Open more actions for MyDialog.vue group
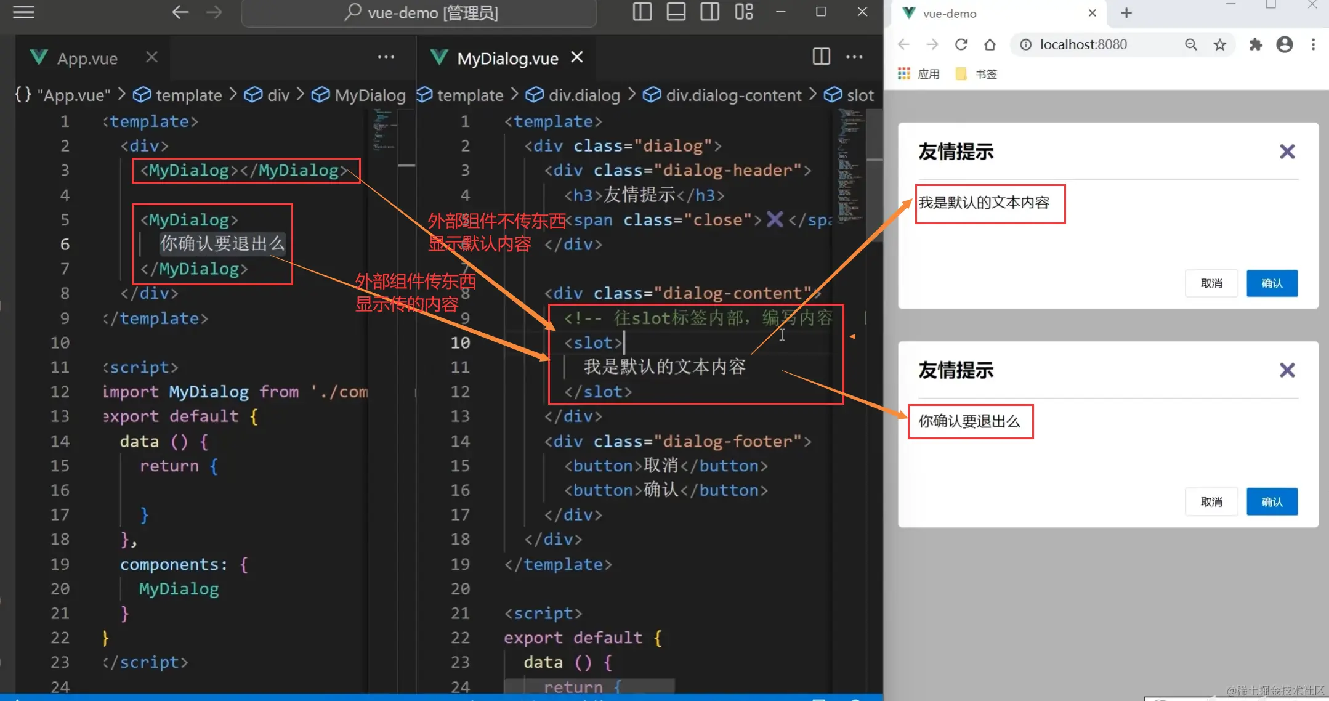 point(854,57)
